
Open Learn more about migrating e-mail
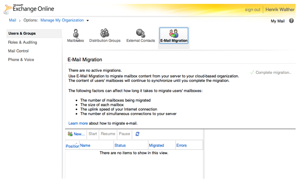[78, 123]
